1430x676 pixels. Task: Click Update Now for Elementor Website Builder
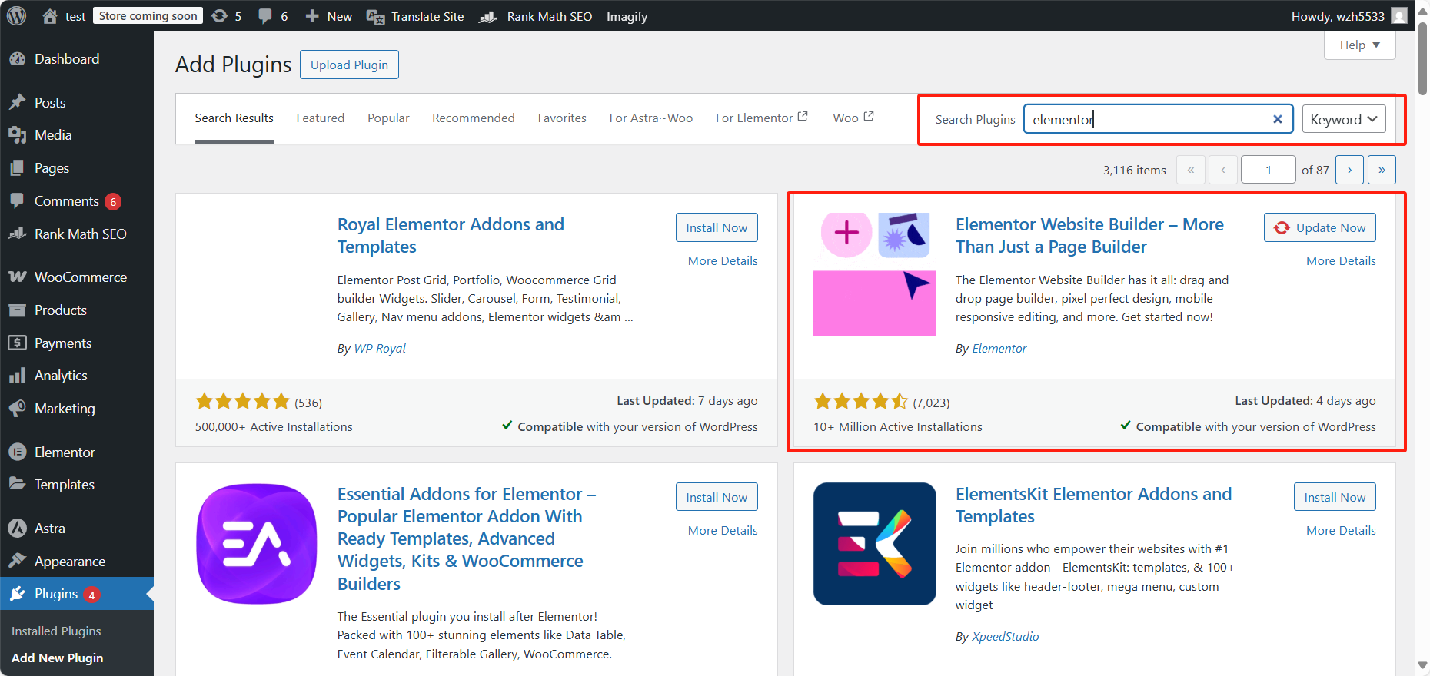[1319, 228]
